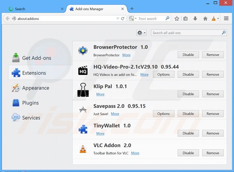Click the VLC Addon cone icon
The width and height of the screenshot is (234, 172).
click(x=83, y=149)
